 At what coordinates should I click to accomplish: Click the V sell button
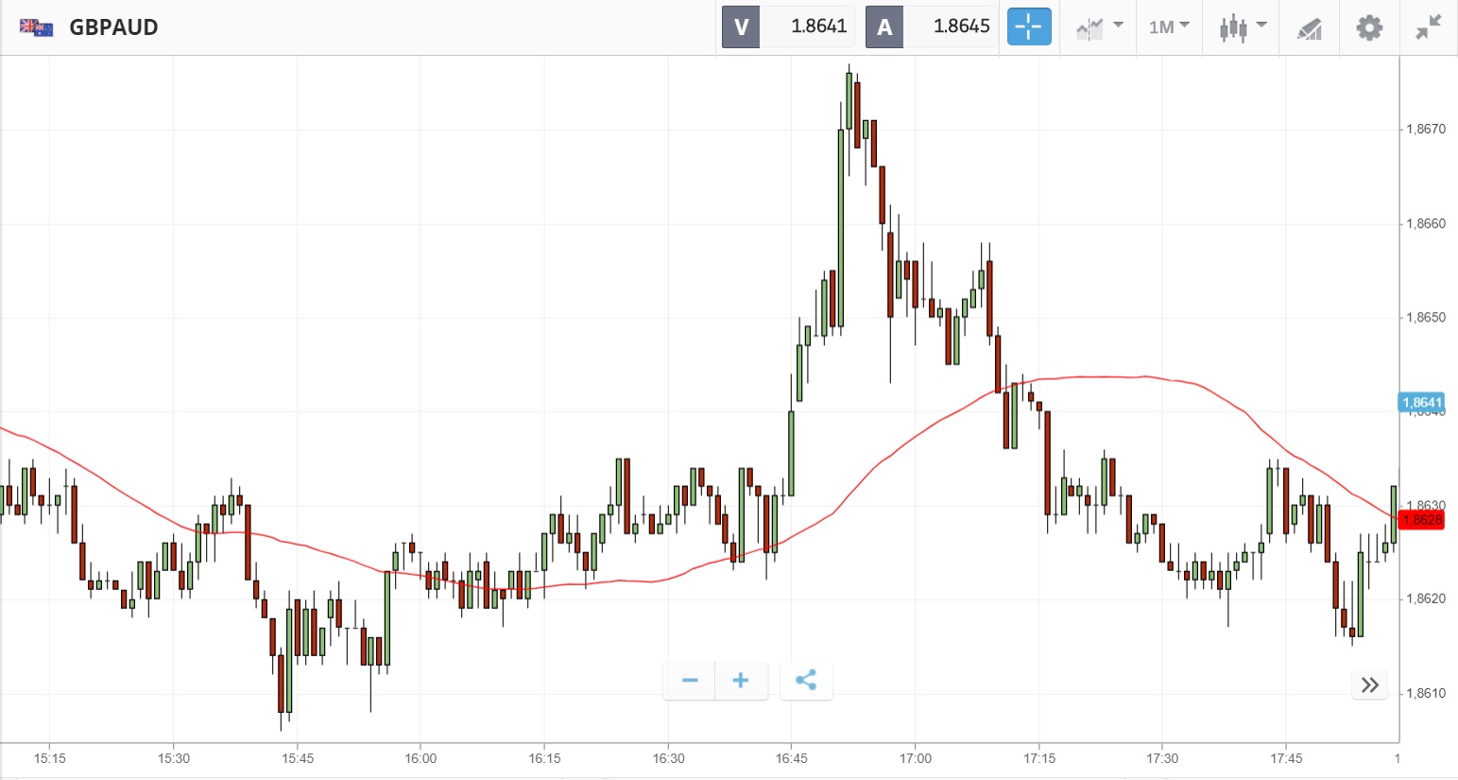pyautogui.click(x=741, y=26)
